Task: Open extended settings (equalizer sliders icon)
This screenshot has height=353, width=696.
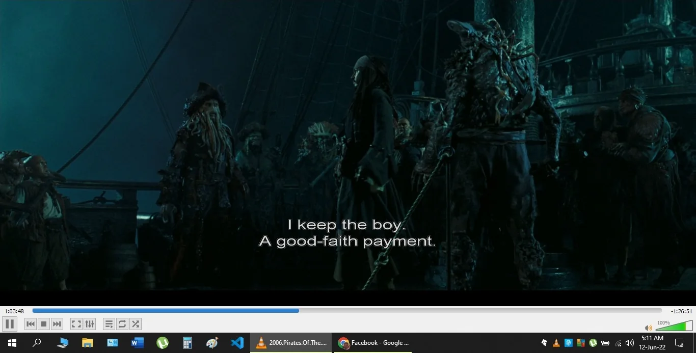Action: coord(90,324)
